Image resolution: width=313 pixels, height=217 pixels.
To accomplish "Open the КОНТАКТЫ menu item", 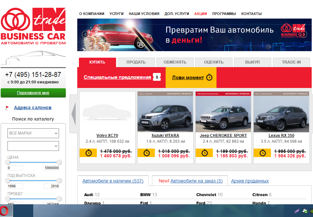I will tap(251, 14).
